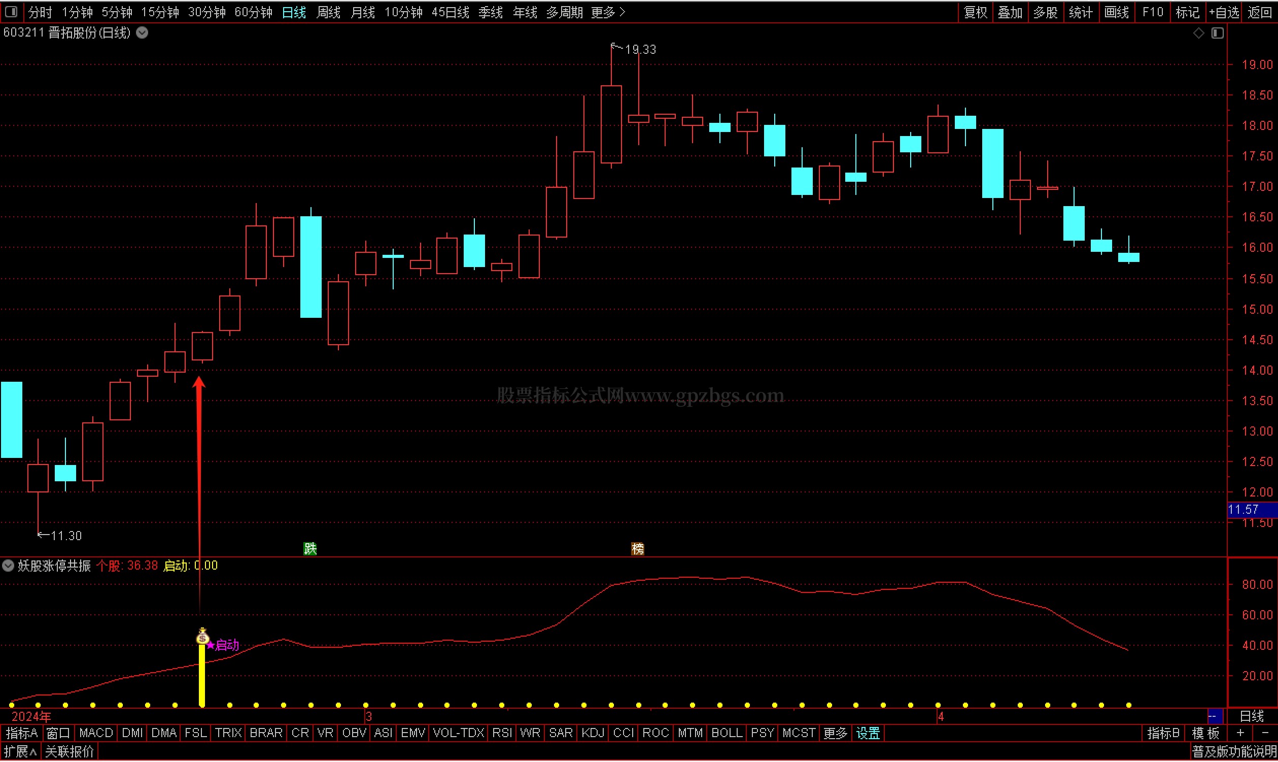Click the panel toggle icon at top-left

pyautogui.click(x=11, y=11)
